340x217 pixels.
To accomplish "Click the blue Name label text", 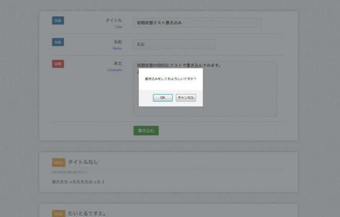I will click(117, 48).
